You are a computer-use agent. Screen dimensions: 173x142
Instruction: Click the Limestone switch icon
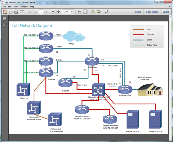tap(98, 89)
